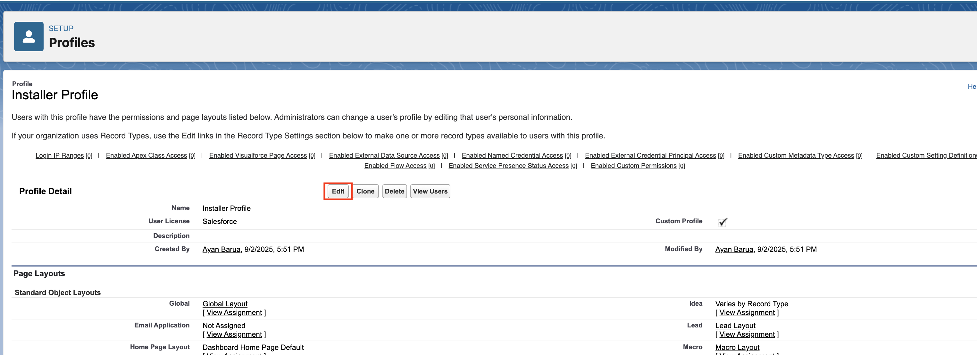
Task: Click the View Users button
Action: [x=430, y=191]
